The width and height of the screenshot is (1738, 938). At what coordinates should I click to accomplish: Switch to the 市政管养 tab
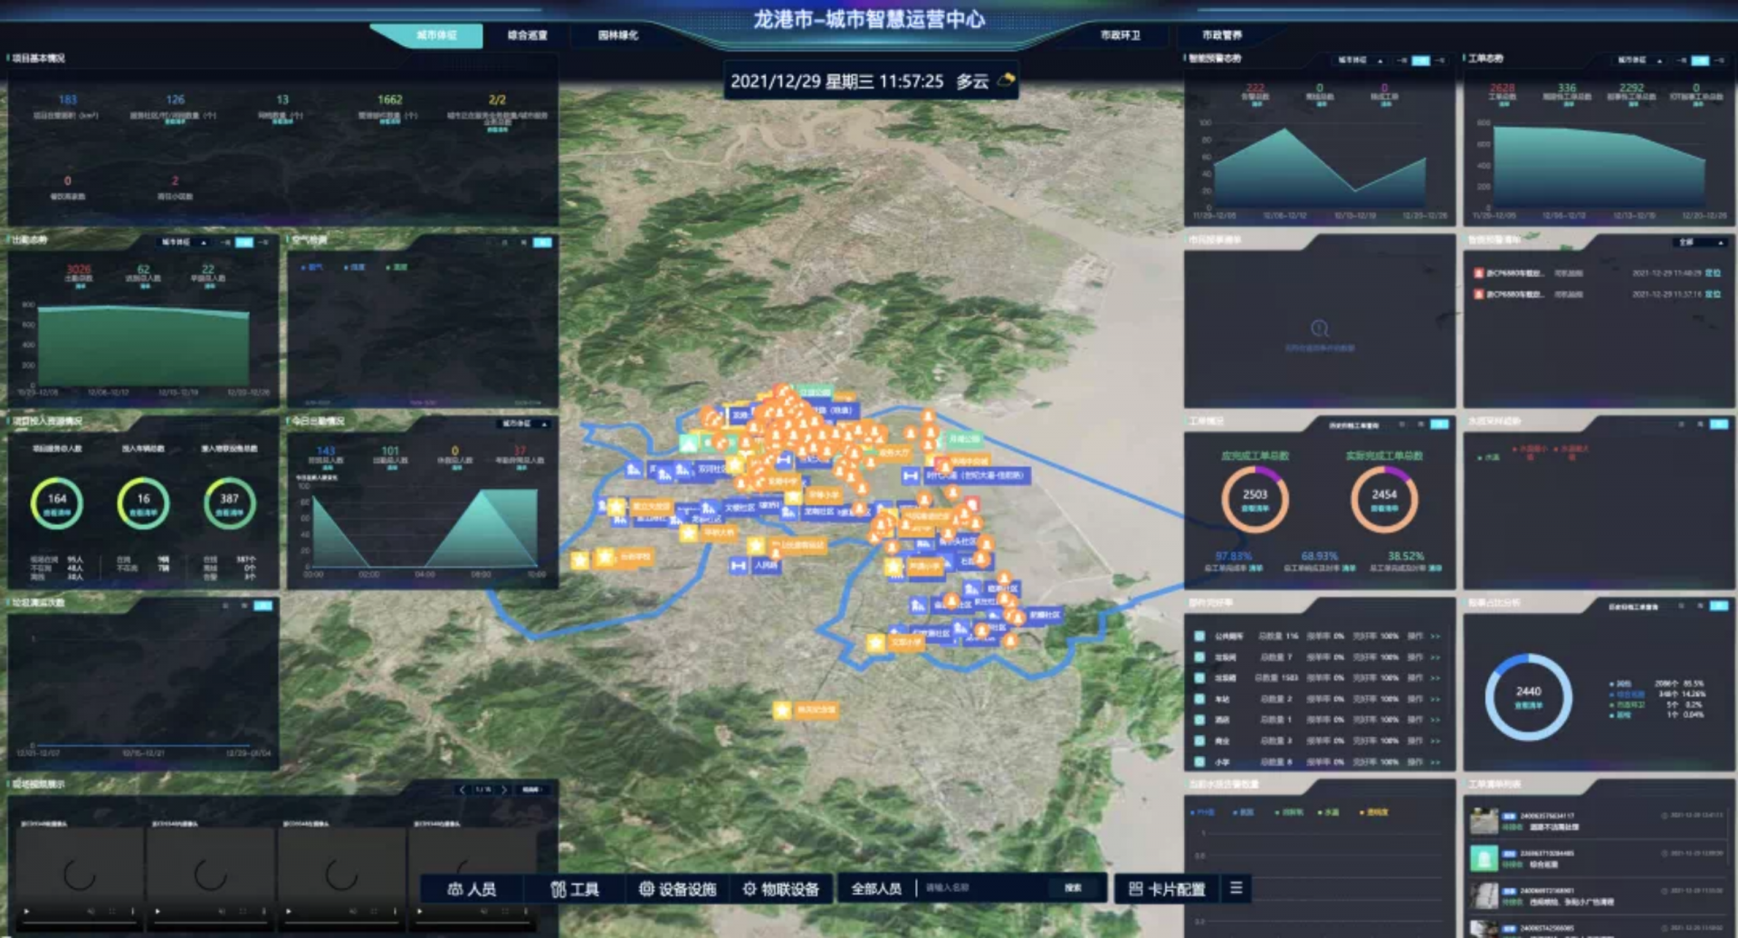click(x=1222, y=35)
